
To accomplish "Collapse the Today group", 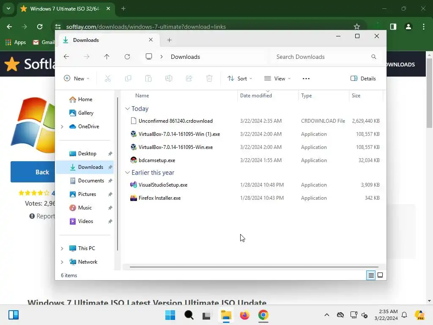I will pyautogui.click(x=127, y=109).
